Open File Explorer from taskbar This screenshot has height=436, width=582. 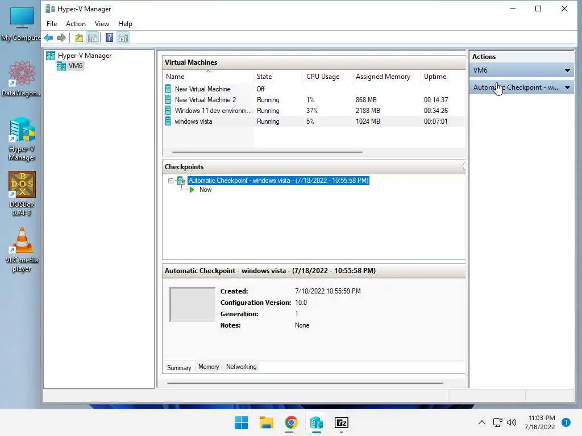coord(266,422)
